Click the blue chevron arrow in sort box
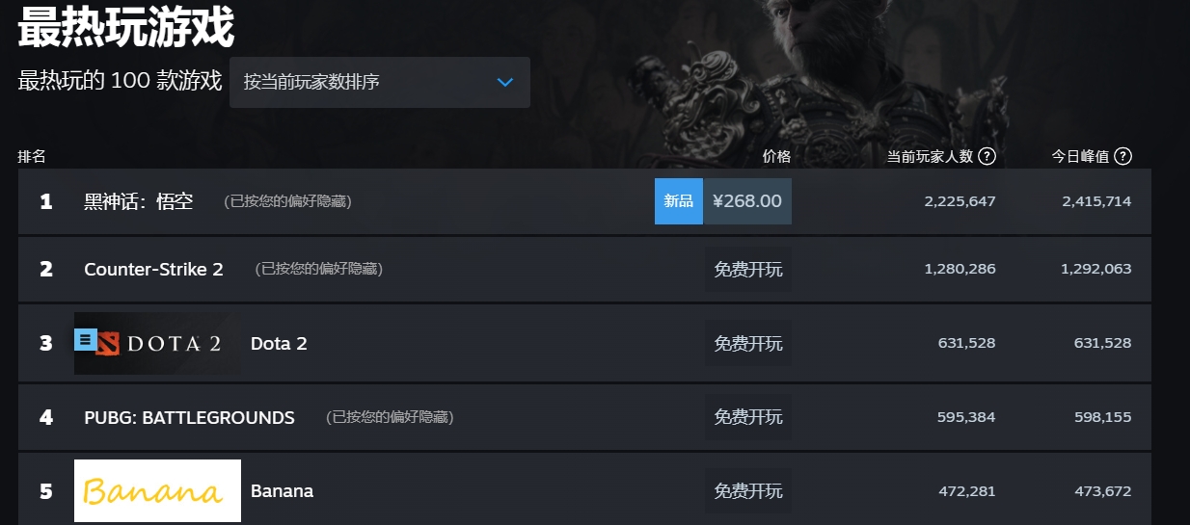The image size is (1190, 525). pos(505,83)
